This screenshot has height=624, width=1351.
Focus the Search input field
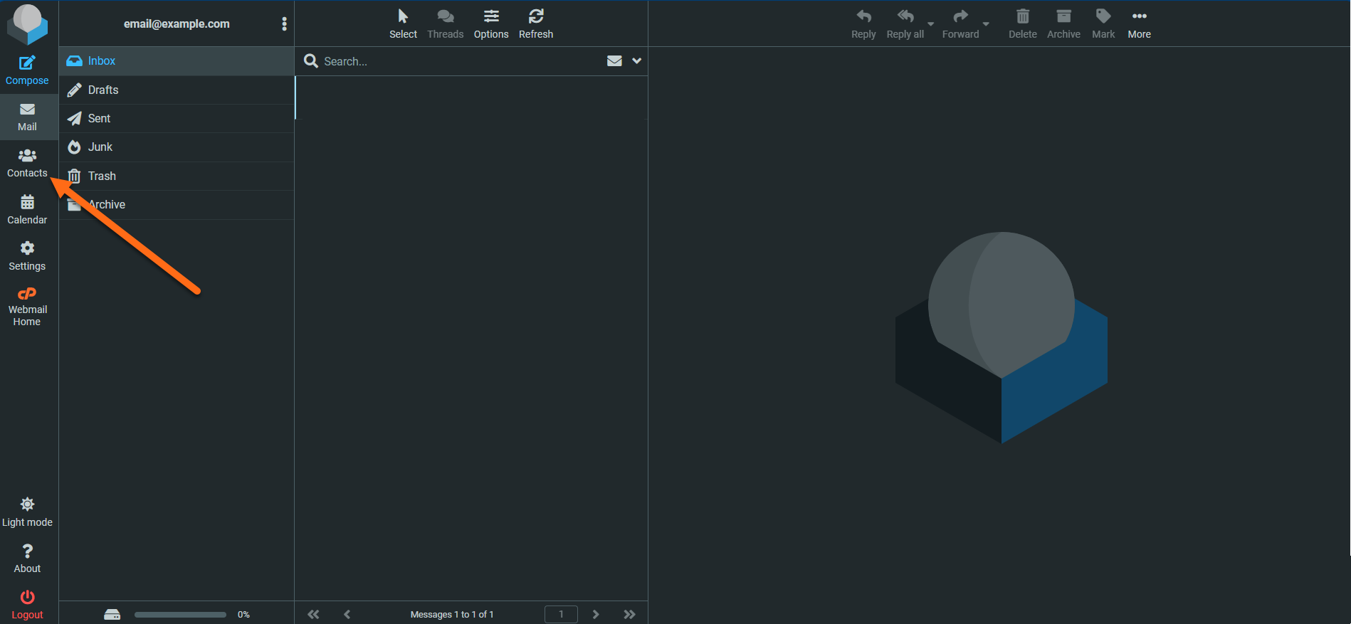(x=459, y=61)
